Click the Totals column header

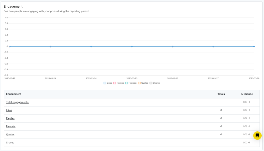pos(221,94)
